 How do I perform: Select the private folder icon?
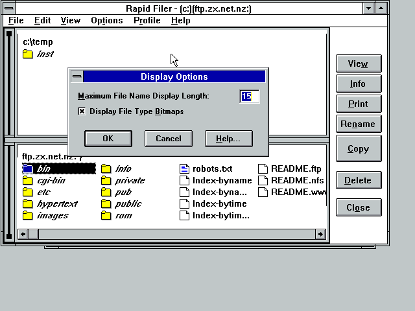pyautogui.click(x=106, y=180)
